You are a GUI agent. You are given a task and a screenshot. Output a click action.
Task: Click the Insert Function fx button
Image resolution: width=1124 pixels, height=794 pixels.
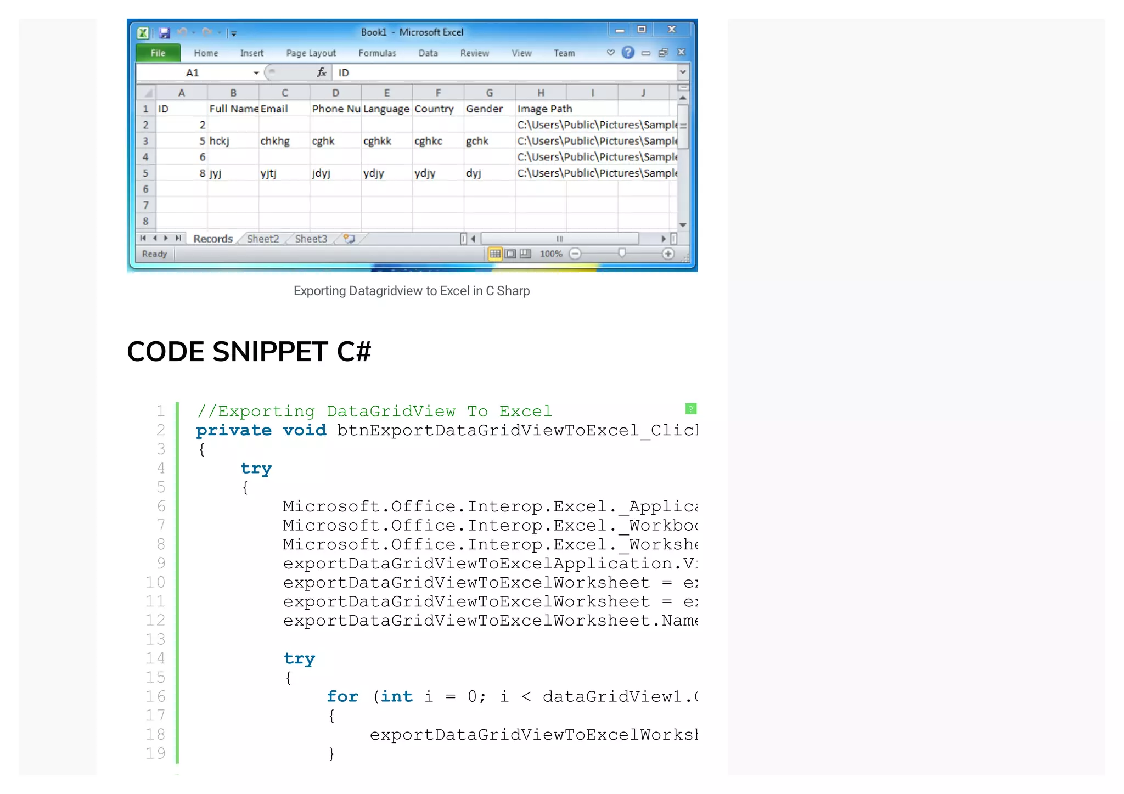(322, 72)
